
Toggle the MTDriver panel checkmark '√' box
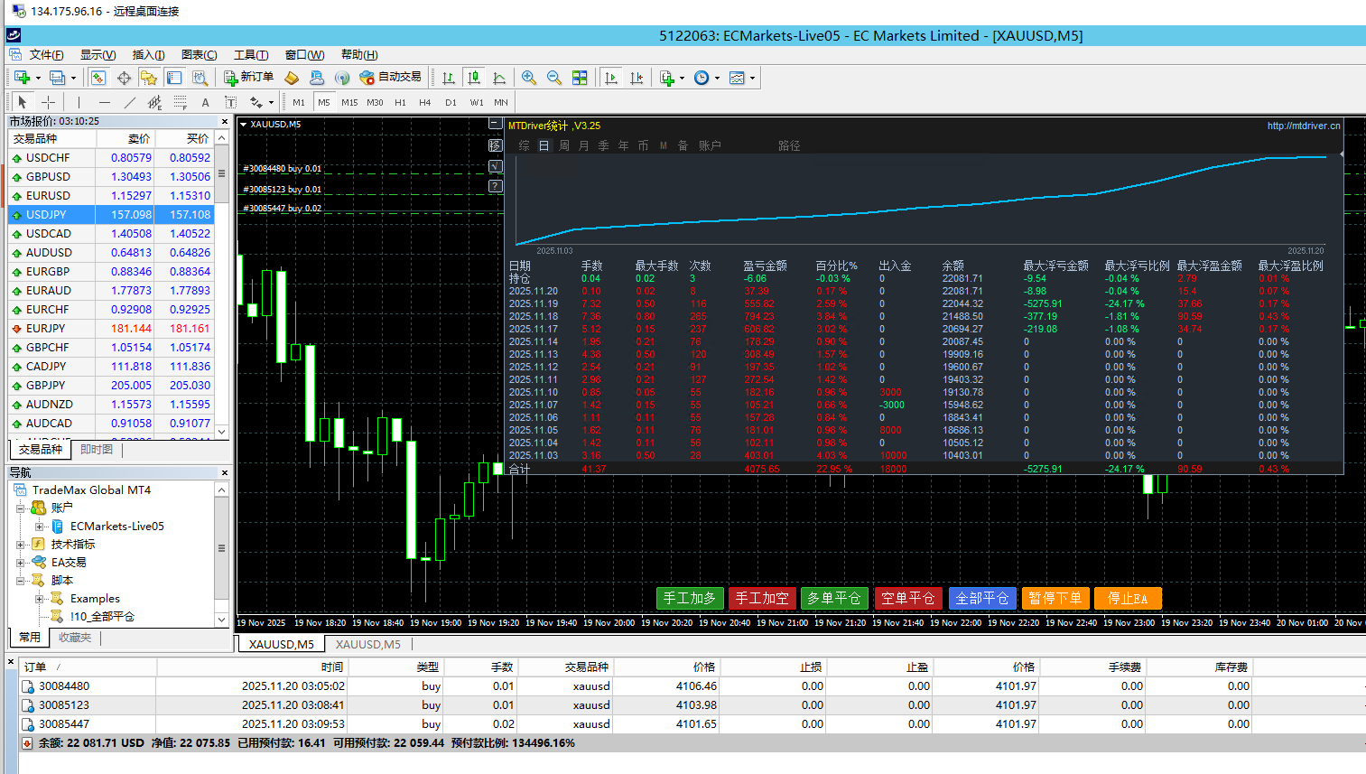tap(495, 166)
